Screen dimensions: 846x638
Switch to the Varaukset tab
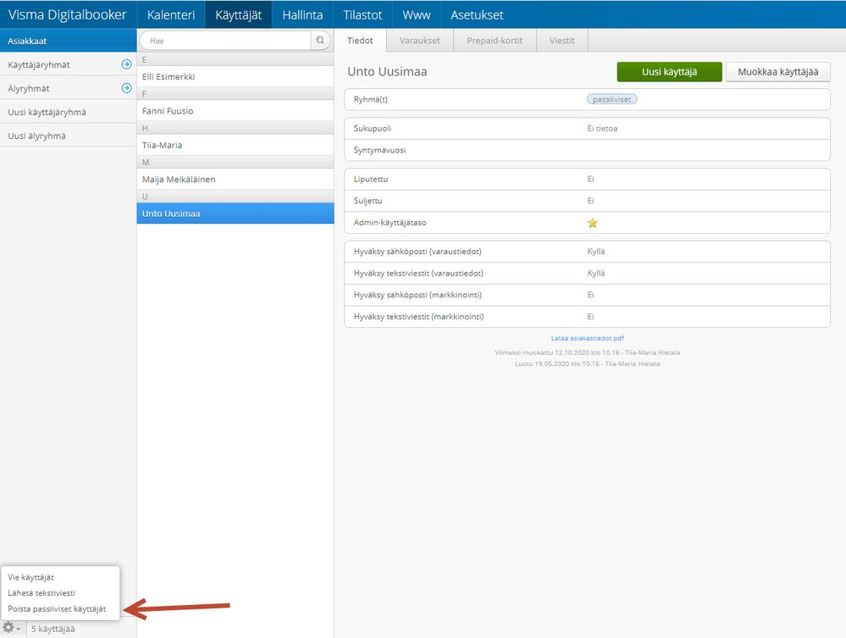[420, 41]
